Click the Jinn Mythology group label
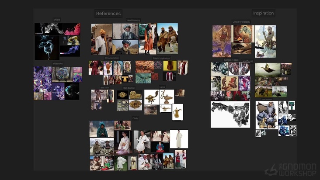This screenshot has height=180, width=320. (x=241, y=22)
